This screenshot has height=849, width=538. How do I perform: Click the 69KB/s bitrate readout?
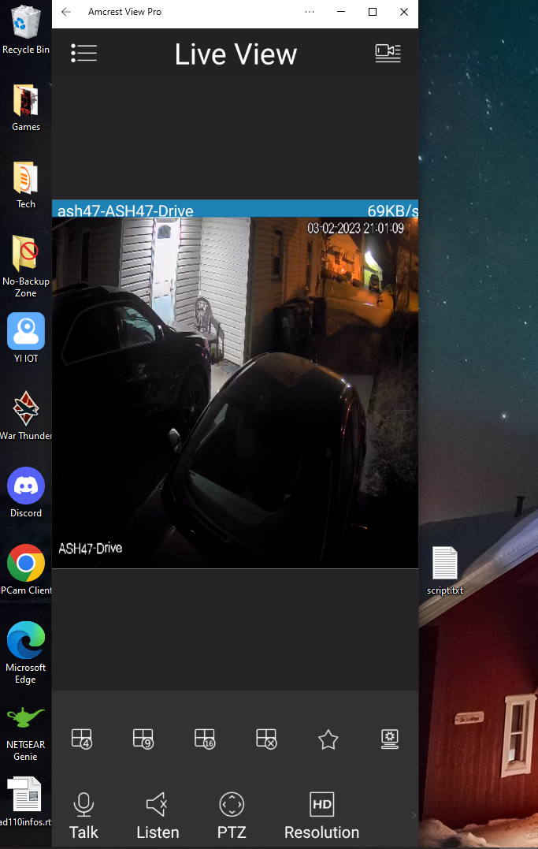pyautogui.click(x=393, y=210)
